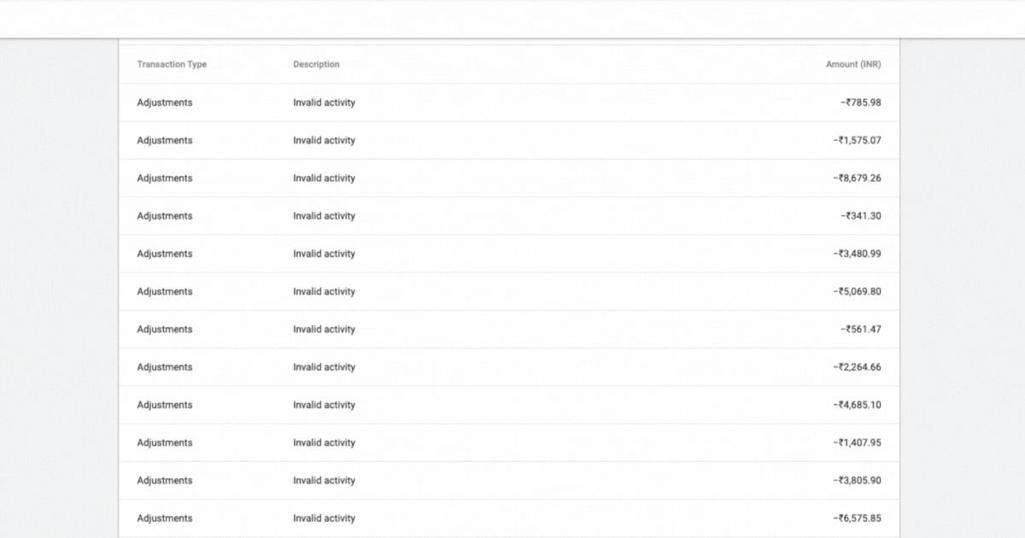Click Invalid activity in the −₹8,679.26 row

(324, 178)
